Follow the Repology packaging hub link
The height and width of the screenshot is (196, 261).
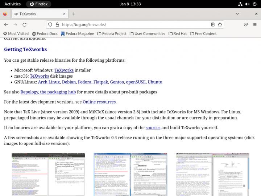[x=48, y=92]
